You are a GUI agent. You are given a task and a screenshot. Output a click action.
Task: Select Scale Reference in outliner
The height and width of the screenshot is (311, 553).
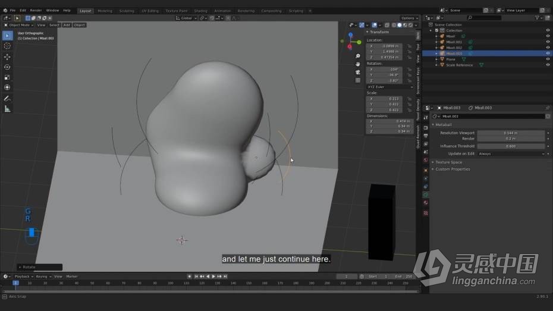click(459, 65)
